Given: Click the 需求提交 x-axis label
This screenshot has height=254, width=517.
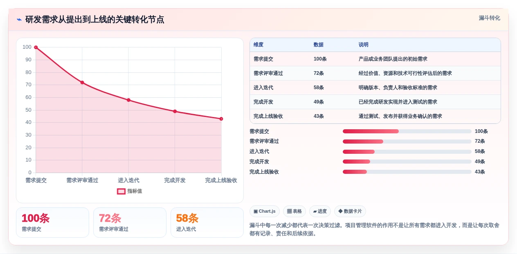Looking at the screenshot, I should (36, 180).
